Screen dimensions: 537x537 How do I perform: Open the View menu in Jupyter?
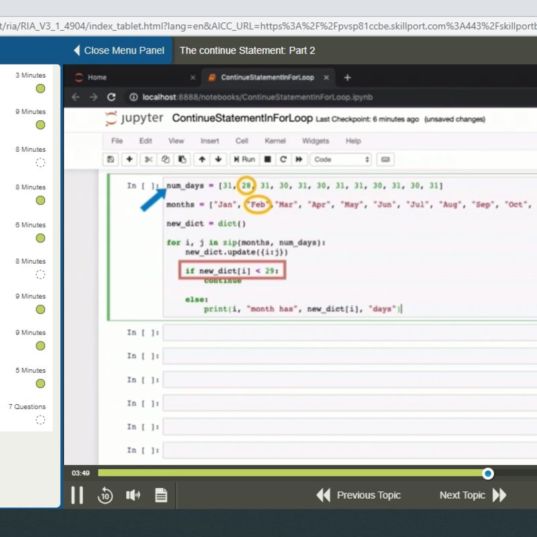(176, 141)
